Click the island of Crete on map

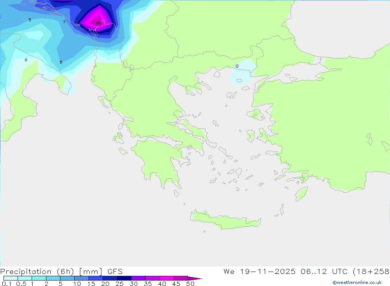[x=225, y=220]
